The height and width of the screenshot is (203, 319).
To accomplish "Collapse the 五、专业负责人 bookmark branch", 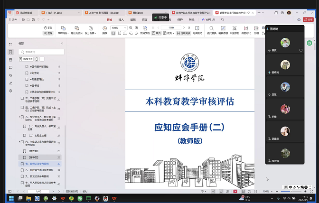I will click(x=19, y=116).
